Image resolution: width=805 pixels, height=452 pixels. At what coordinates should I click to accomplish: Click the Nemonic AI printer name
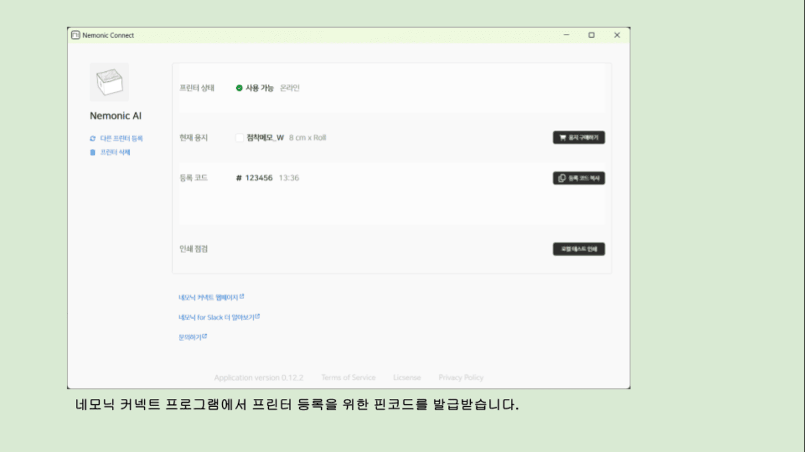116,116
